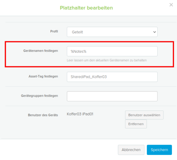Click the %Notes% placeholder value
This screenshot has width=177, height=160.
[78, 52]
